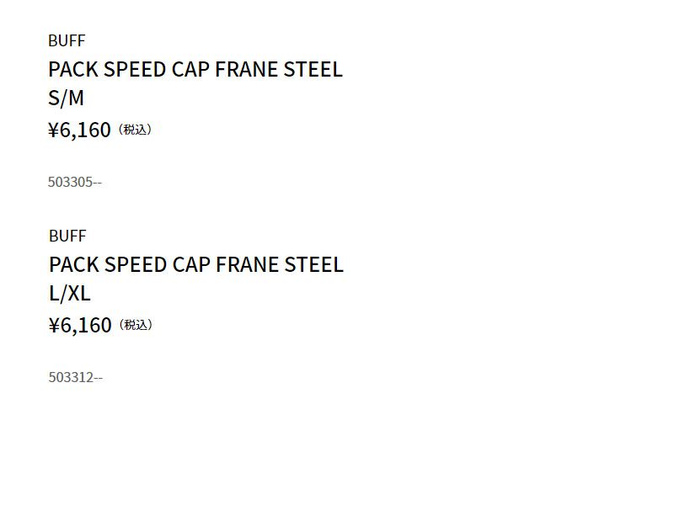Click the 税込 label beside the L/XL price

(x=136, y=325)
